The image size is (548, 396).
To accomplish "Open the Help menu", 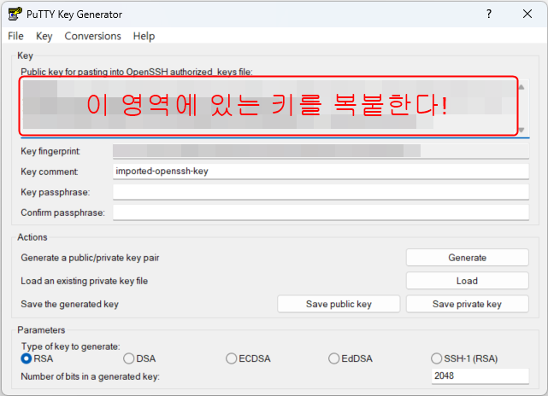I will (144, 36).
